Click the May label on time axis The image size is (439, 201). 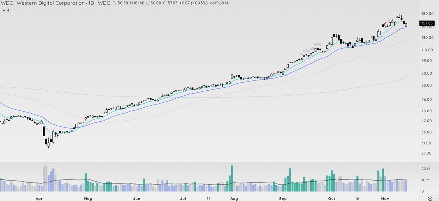87,199
